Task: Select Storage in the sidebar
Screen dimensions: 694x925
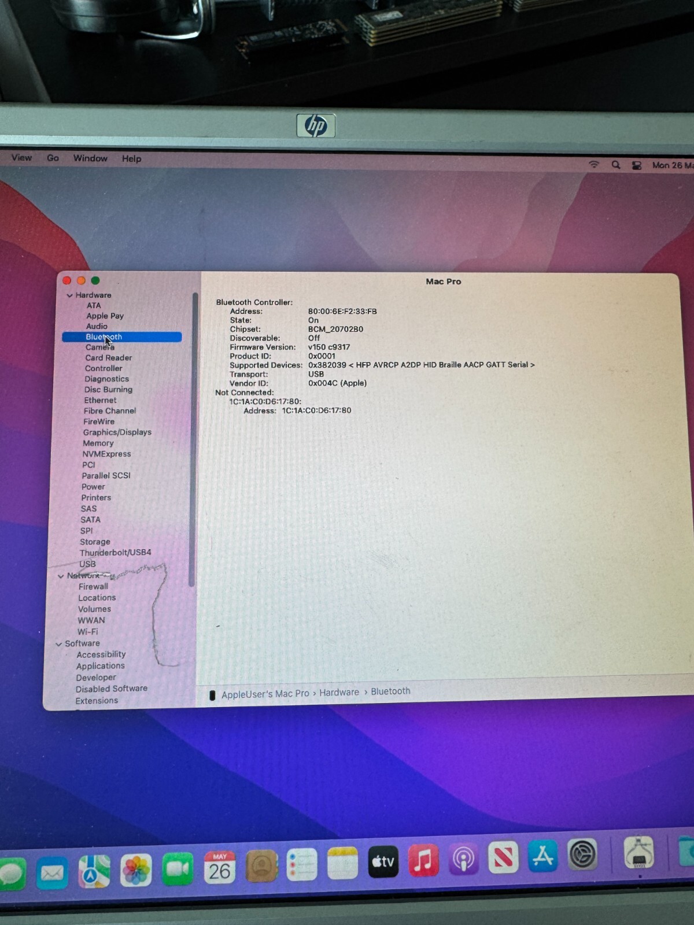Action: coord(95,542)
